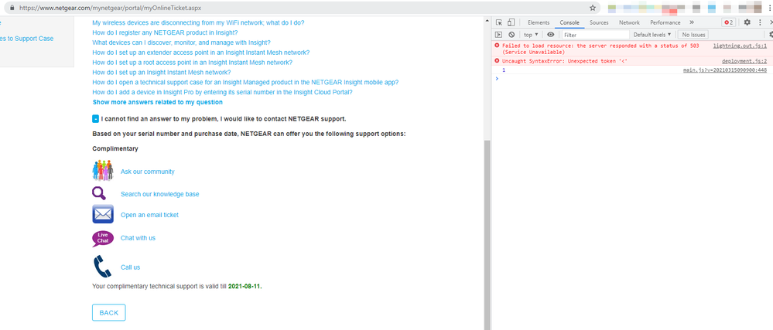Show the console sidebar icon
This screenshot has height=330, width=773.
(499, 35)
